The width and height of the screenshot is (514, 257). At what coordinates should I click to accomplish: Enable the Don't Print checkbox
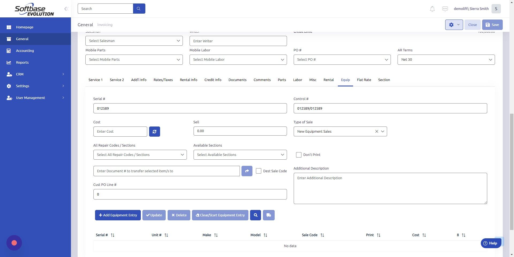tap(299, 155)
